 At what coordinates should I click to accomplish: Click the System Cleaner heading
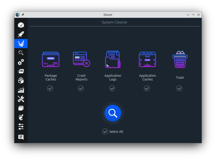tap(115, 22)
